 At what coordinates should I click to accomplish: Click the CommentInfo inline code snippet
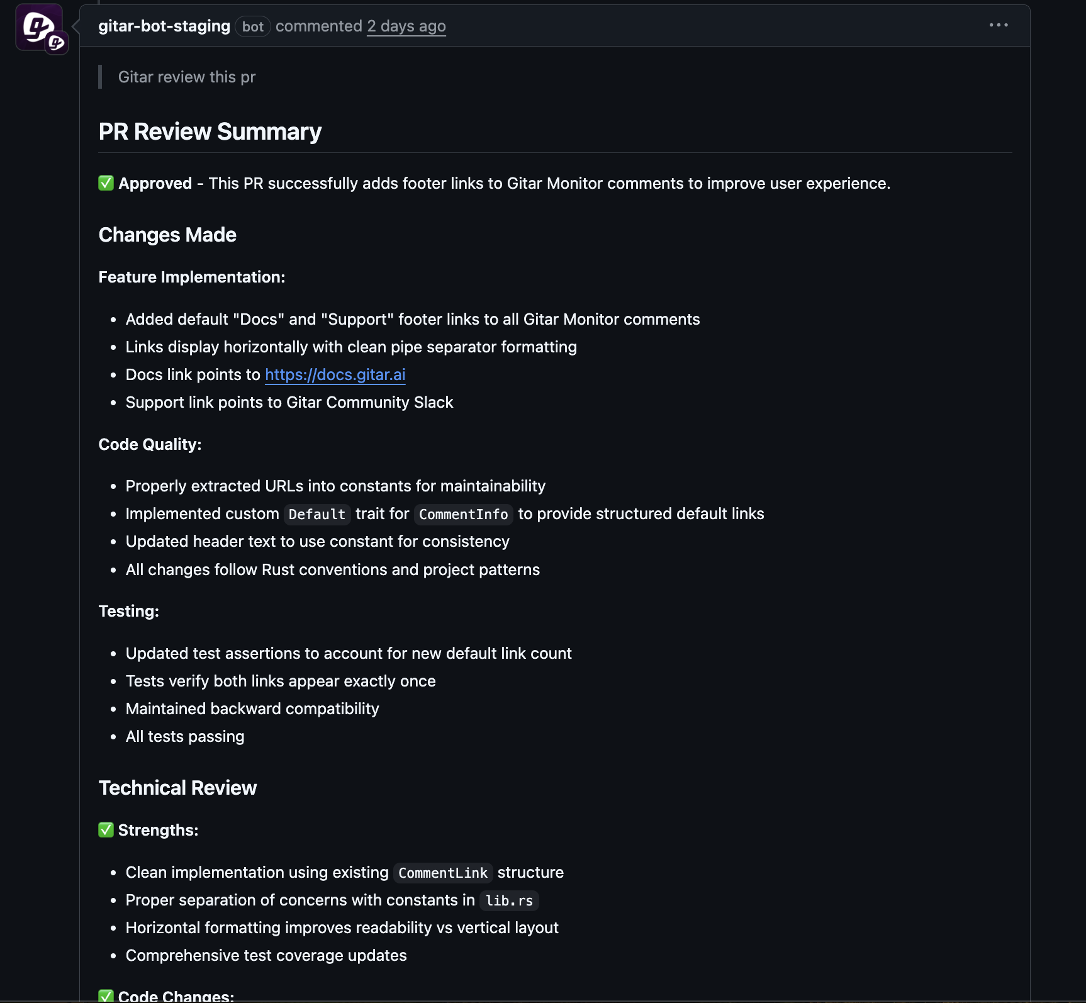(x=463, y=514)
